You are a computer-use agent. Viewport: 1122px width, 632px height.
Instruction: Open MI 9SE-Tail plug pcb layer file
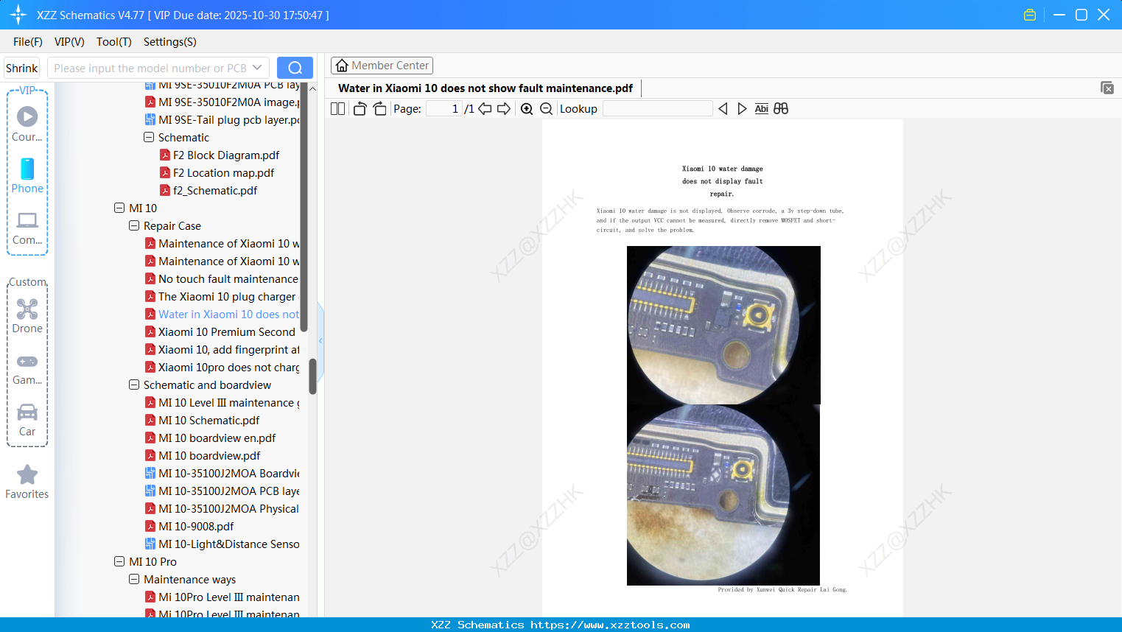222,119
